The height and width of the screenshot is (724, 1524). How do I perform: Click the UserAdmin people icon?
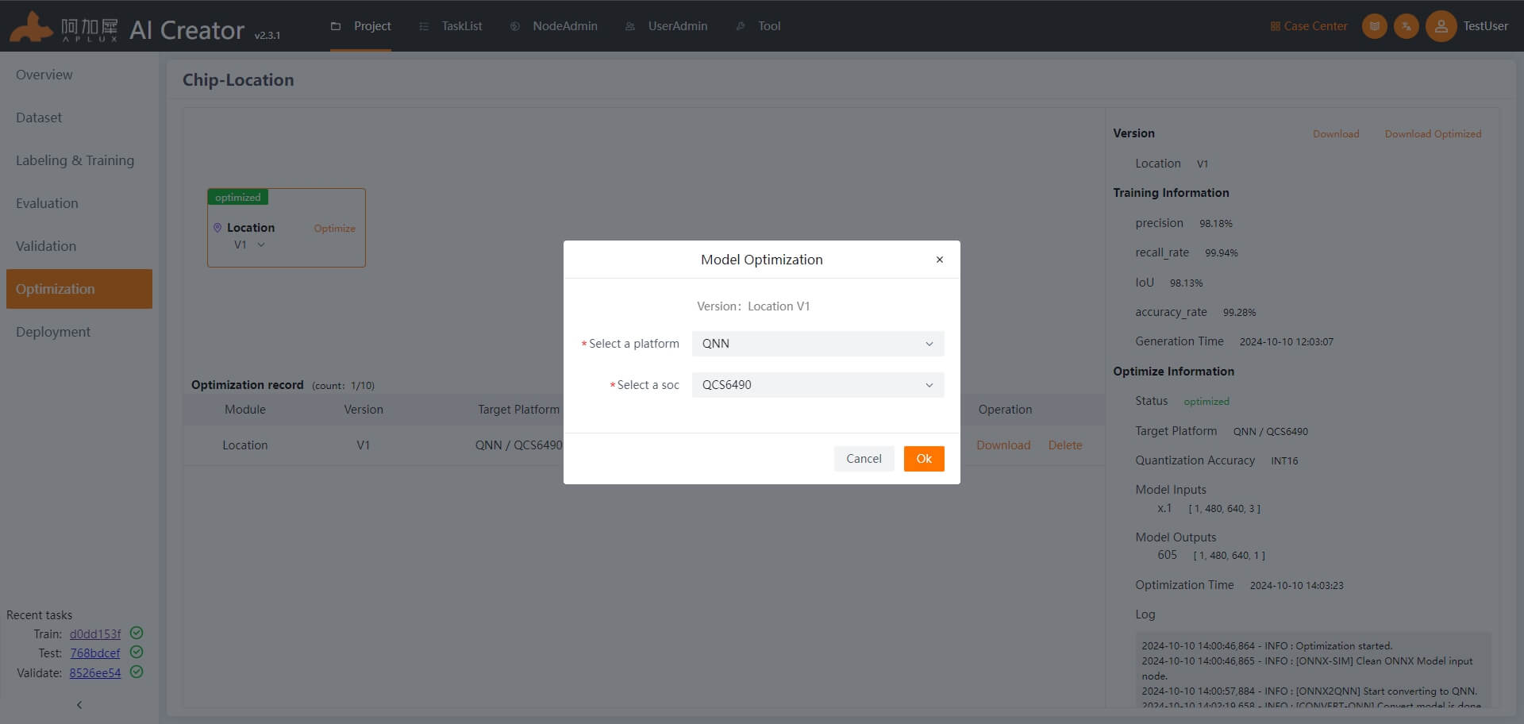(x=630, y=26)
